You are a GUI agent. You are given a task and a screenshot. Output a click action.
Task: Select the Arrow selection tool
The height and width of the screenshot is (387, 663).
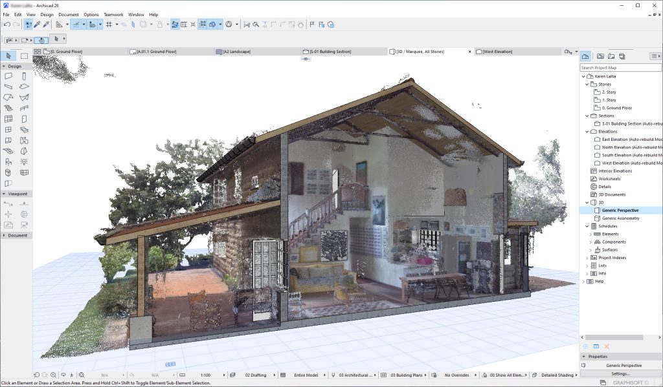tap(8, 56)
